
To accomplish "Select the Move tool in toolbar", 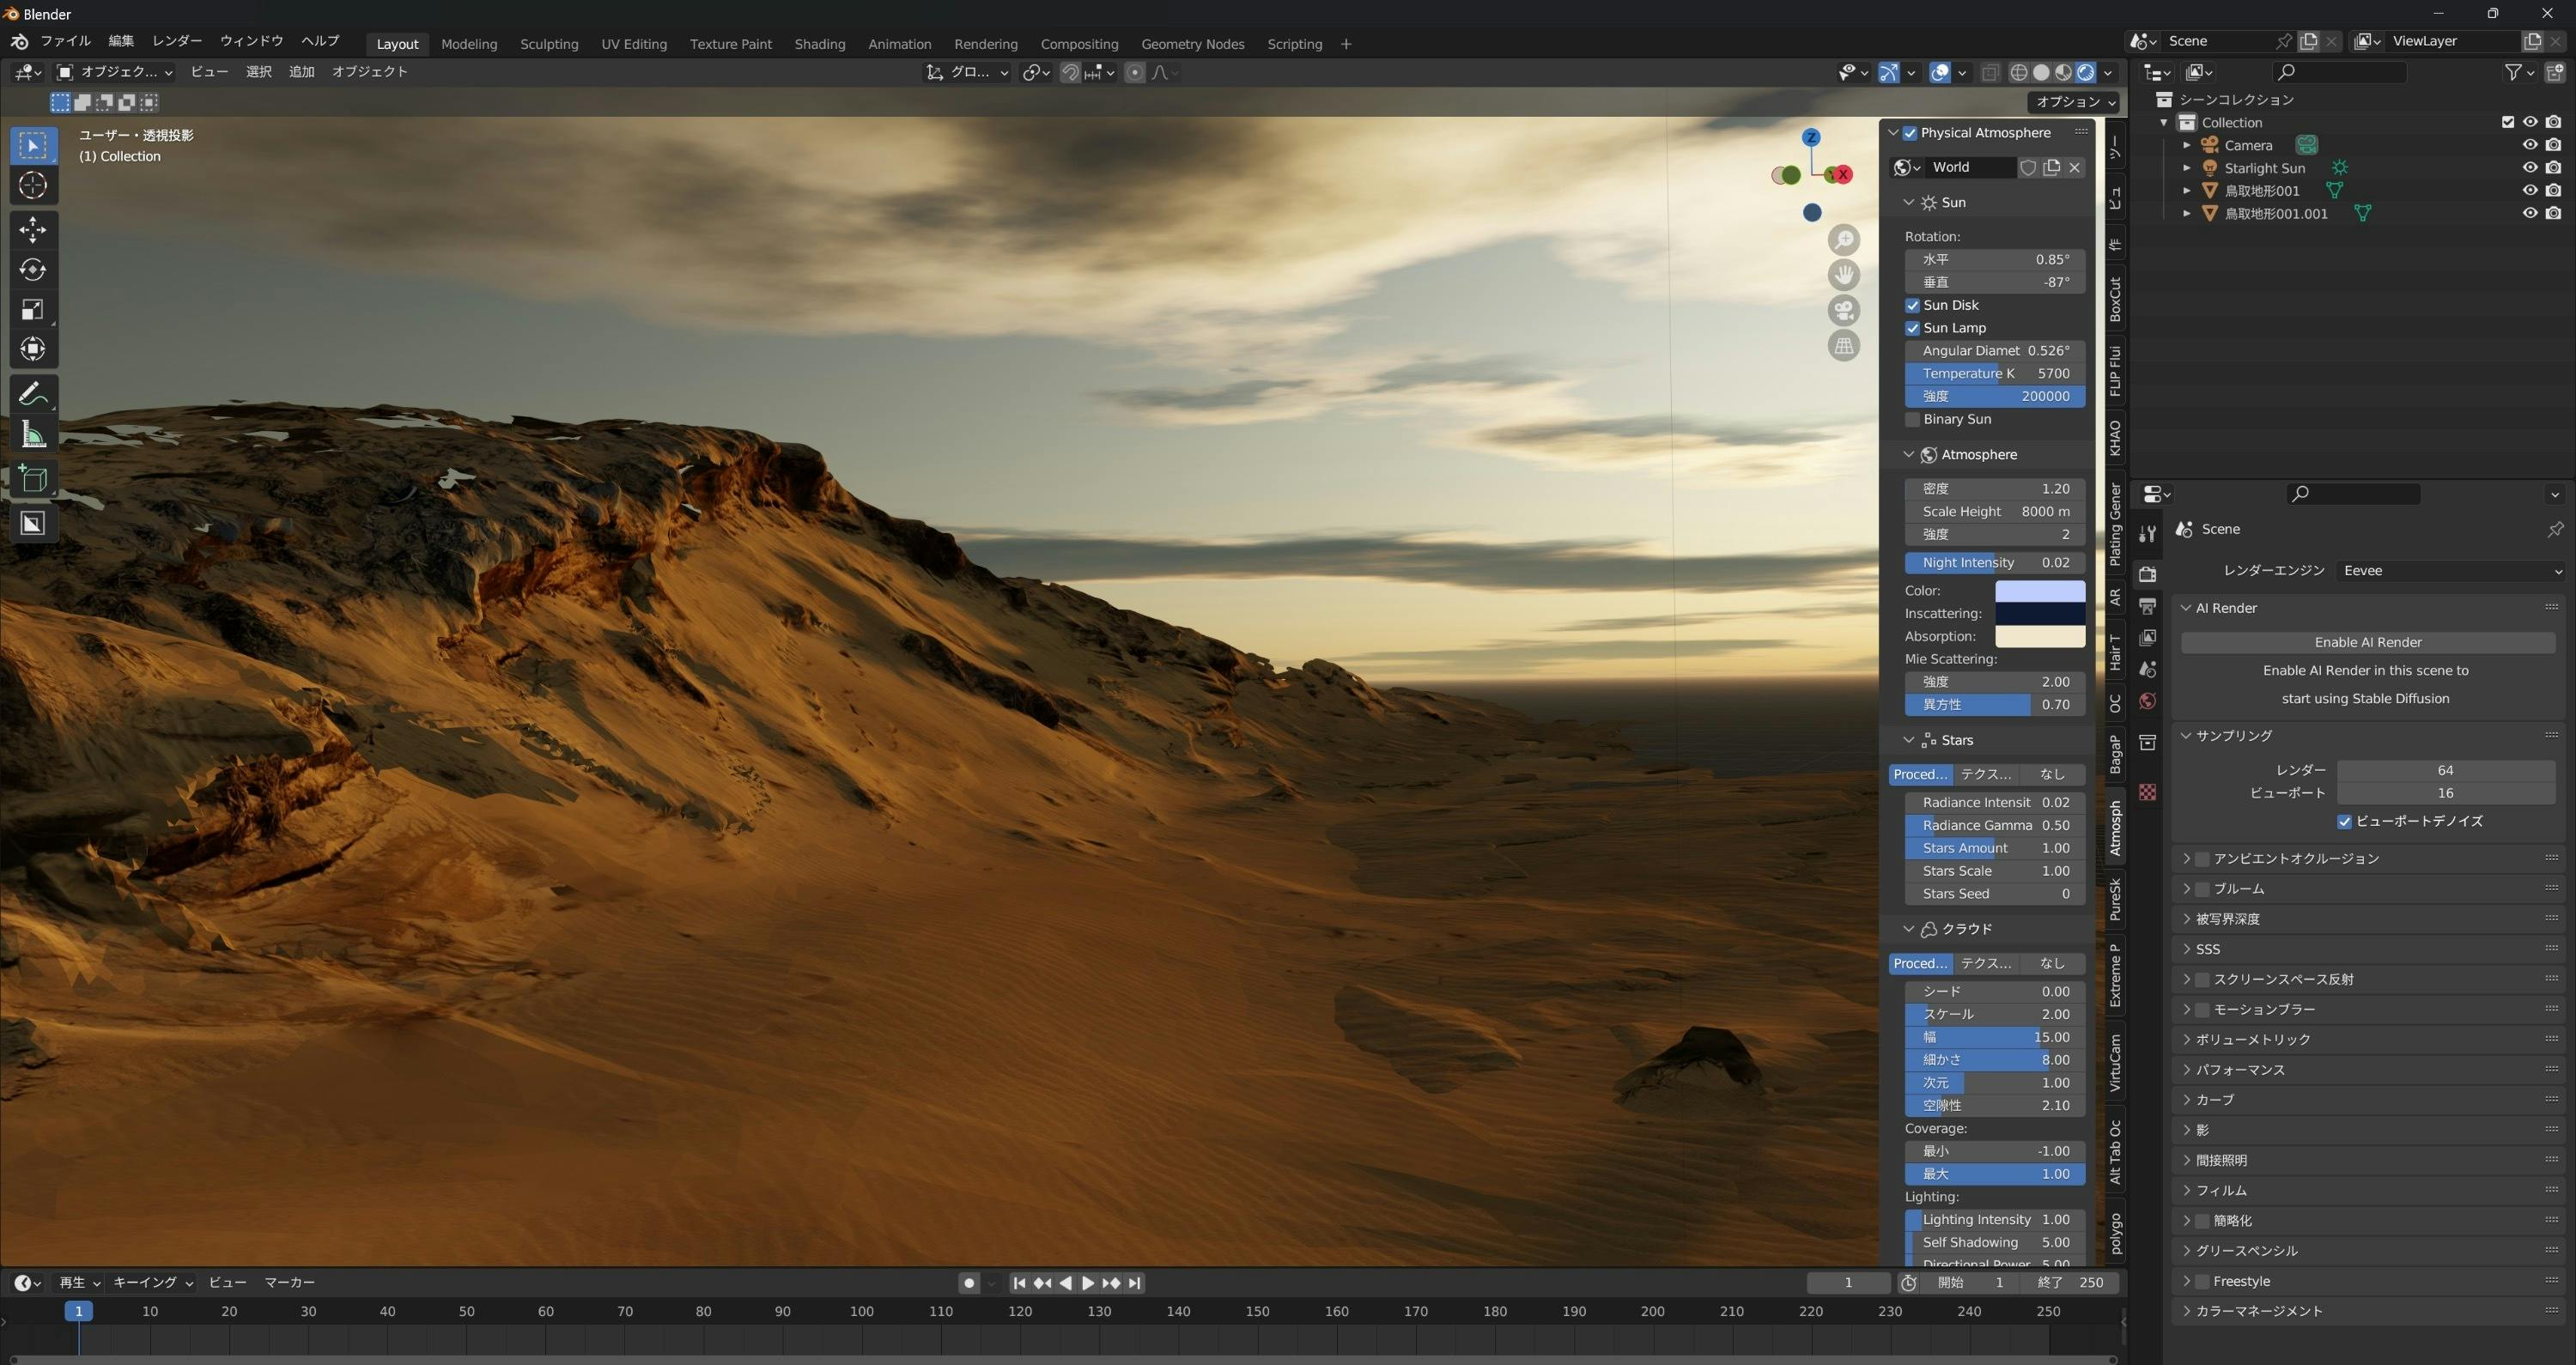I will (32, 230).
